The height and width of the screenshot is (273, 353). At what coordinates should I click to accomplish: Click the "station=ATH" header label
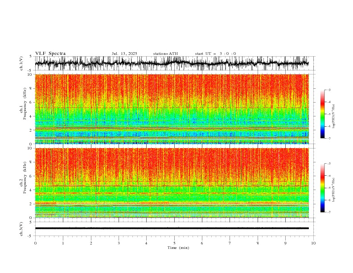(x=165, y=54)
